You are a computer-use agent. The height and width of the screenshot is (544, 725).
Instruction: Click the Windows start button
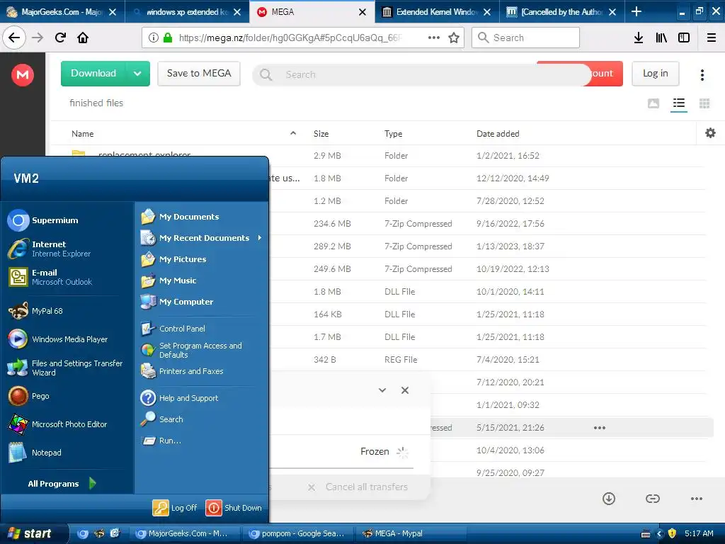(34, 533)
